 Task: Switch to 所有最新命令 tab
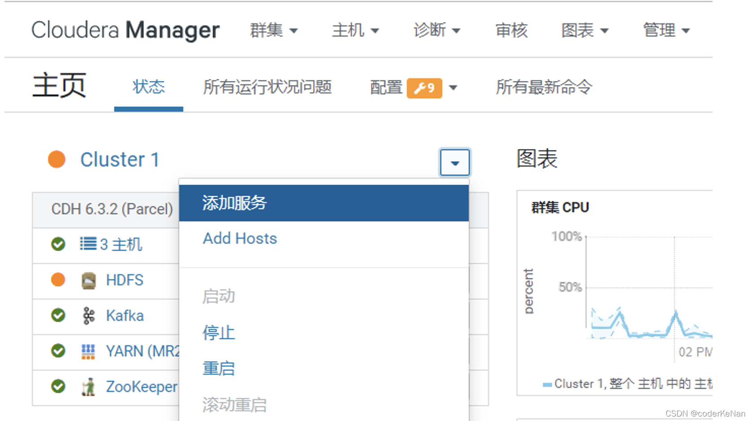tap(544, 87)
